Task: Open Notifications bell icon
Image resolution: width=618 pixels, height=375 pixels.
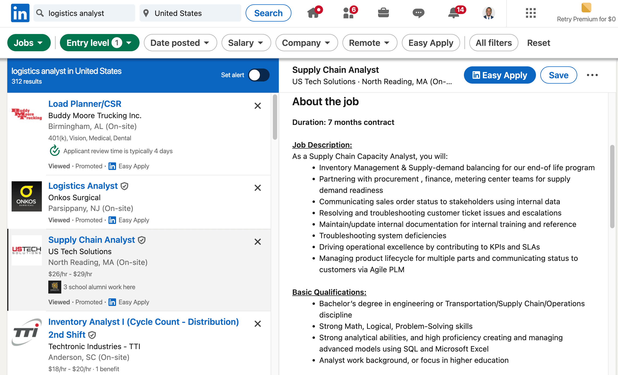Action: 454,13
